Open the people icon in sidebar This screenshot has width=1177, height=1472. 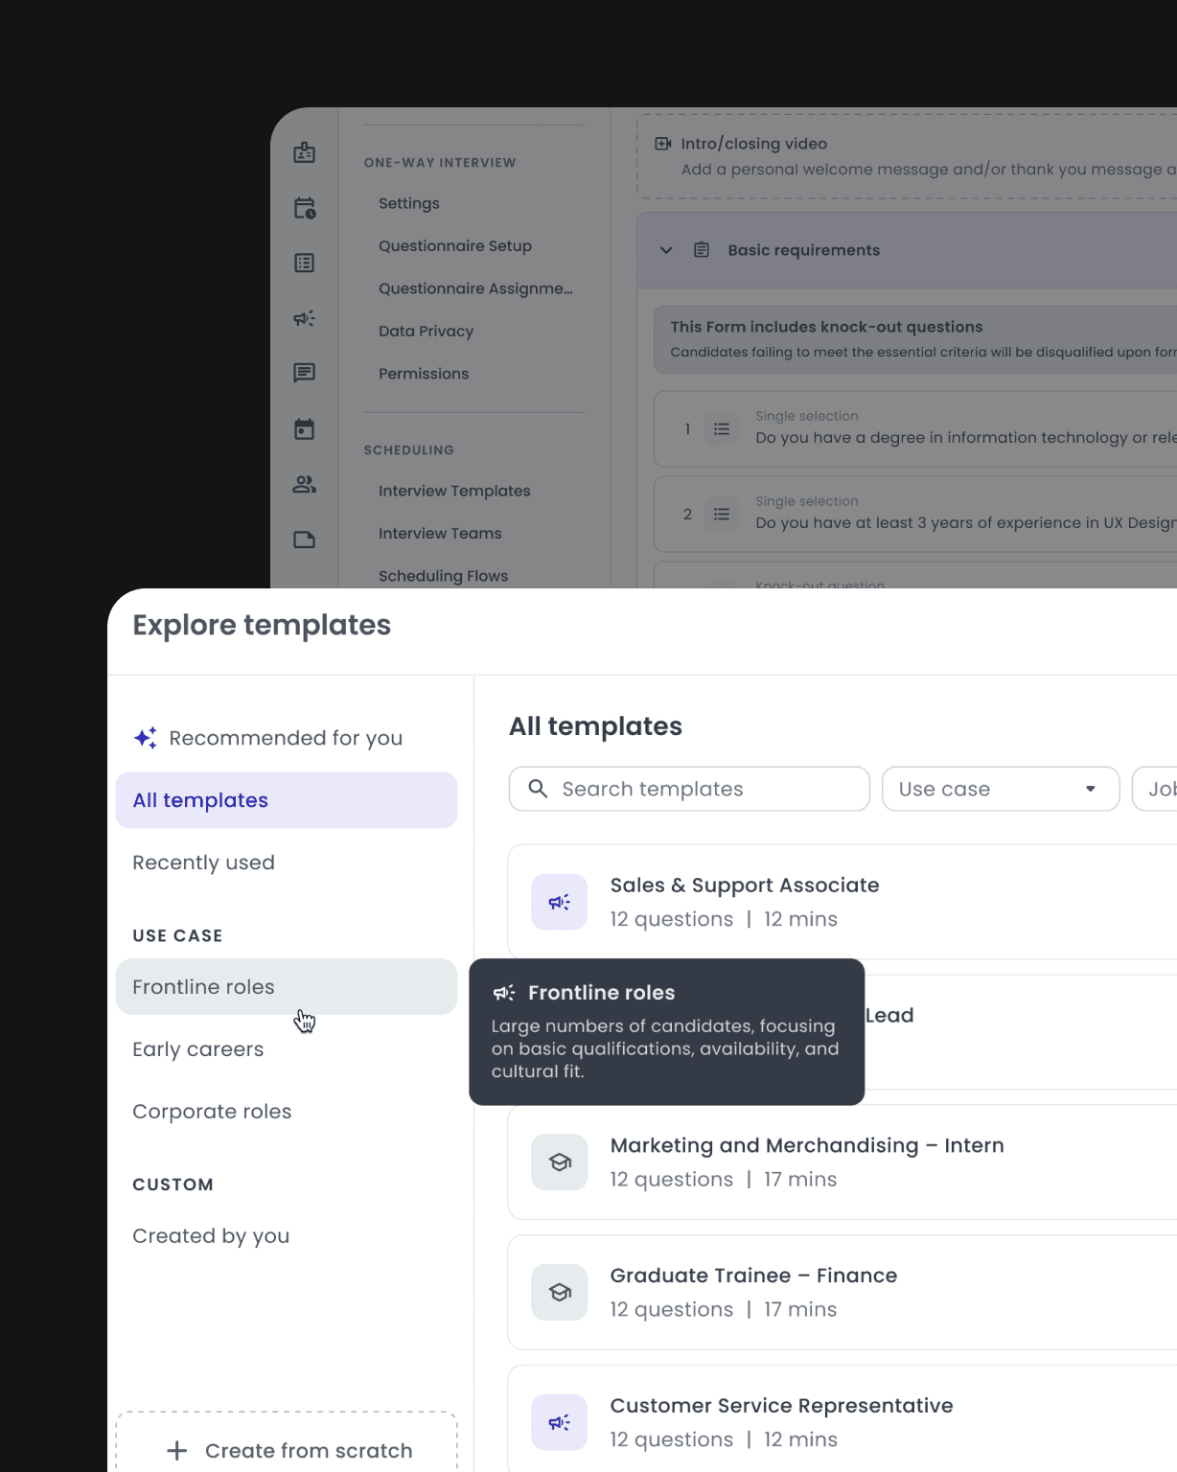click(x=305, y=484)
